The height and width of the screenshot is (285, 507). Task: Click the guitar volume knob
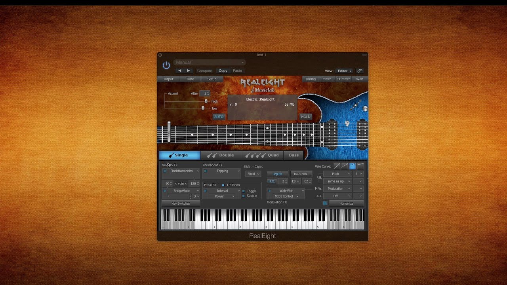(x=365, y=108)
